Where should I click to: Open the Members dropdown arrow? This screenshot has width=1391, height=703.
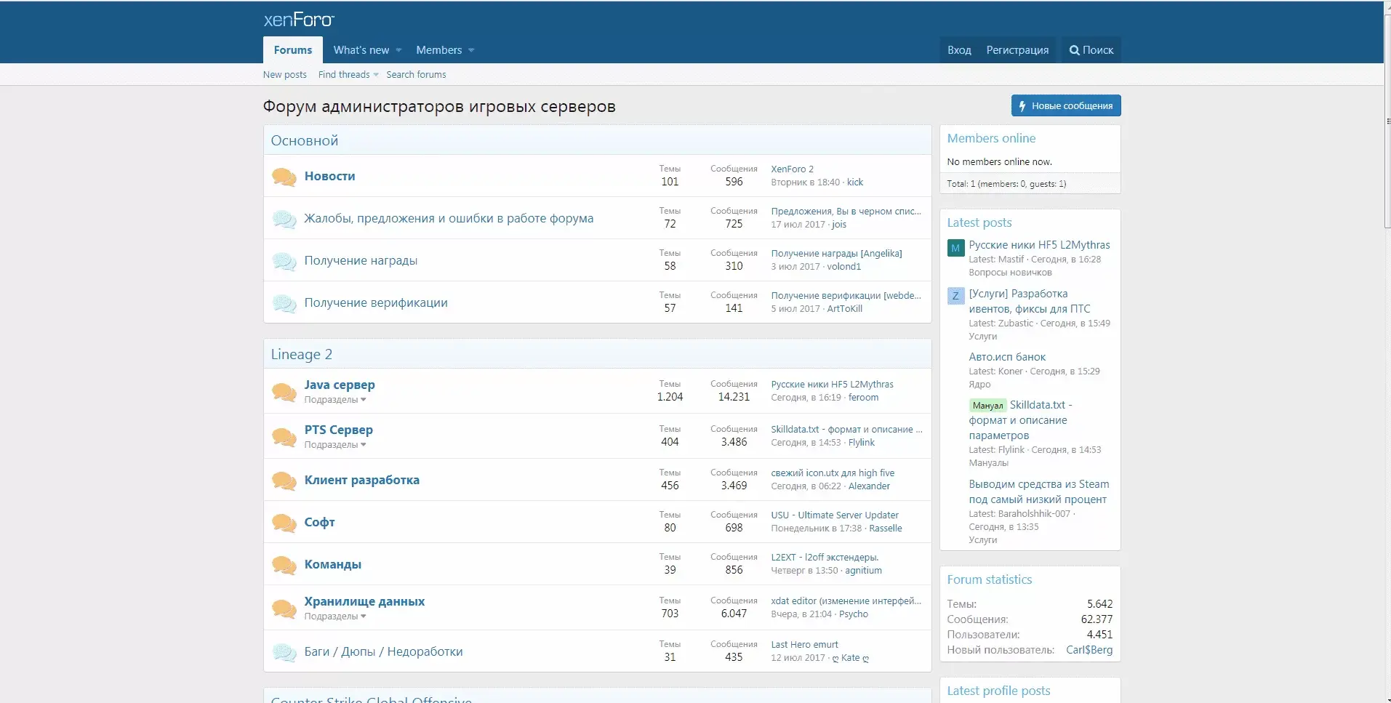[x=471, y=50]
